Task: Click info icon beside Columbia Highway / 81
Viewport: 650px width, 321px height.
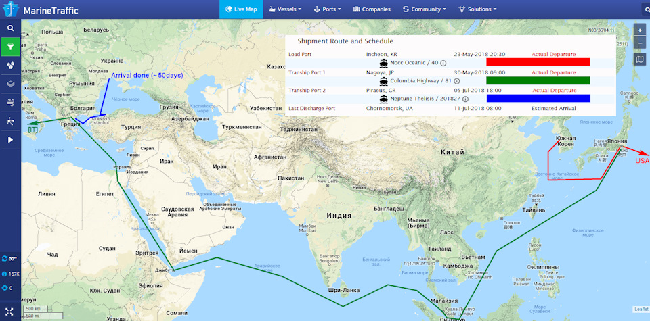Action: point(457,81)
